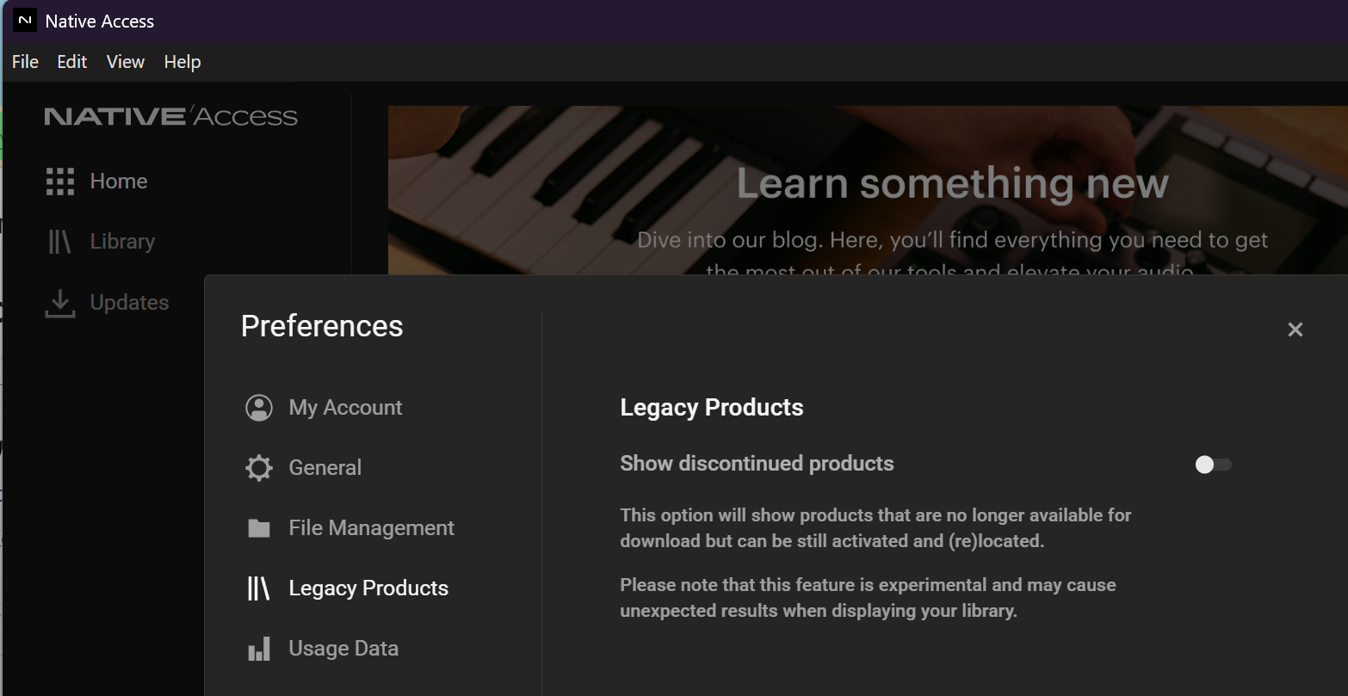The height and width of the screenshot is (696, 1348).
Task: Click the Home grid icon in sidebar
Action: coord(60,182)
